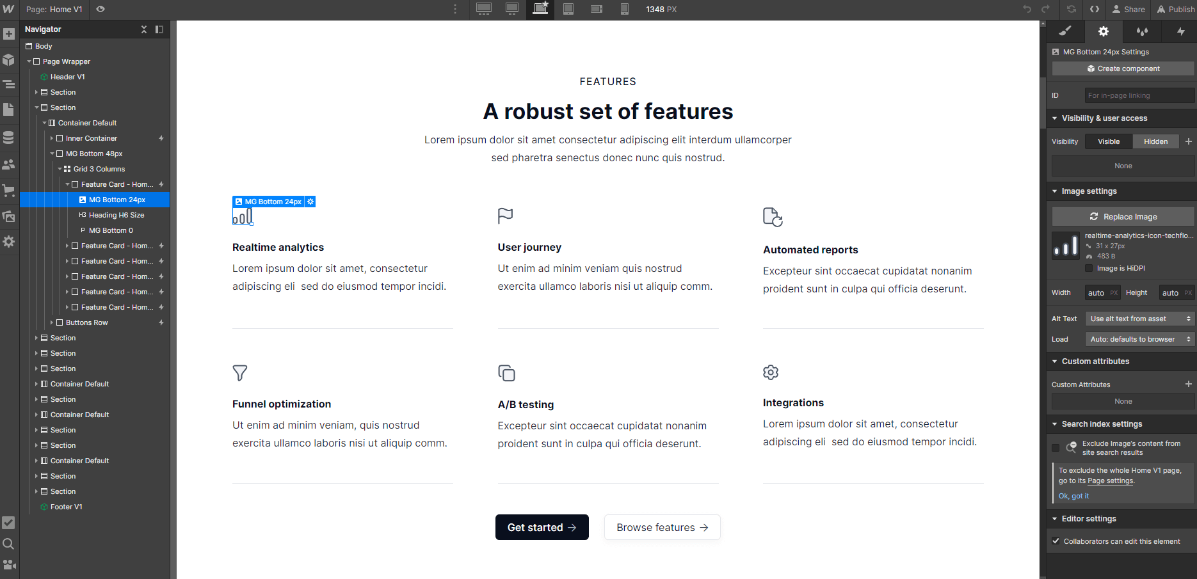Open the Assets panel

[10, 216]
